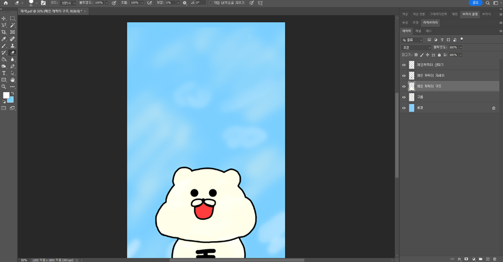Switch to the 그레이디언트 tab
Screen dimensions: 503x262
click(438, 14)
